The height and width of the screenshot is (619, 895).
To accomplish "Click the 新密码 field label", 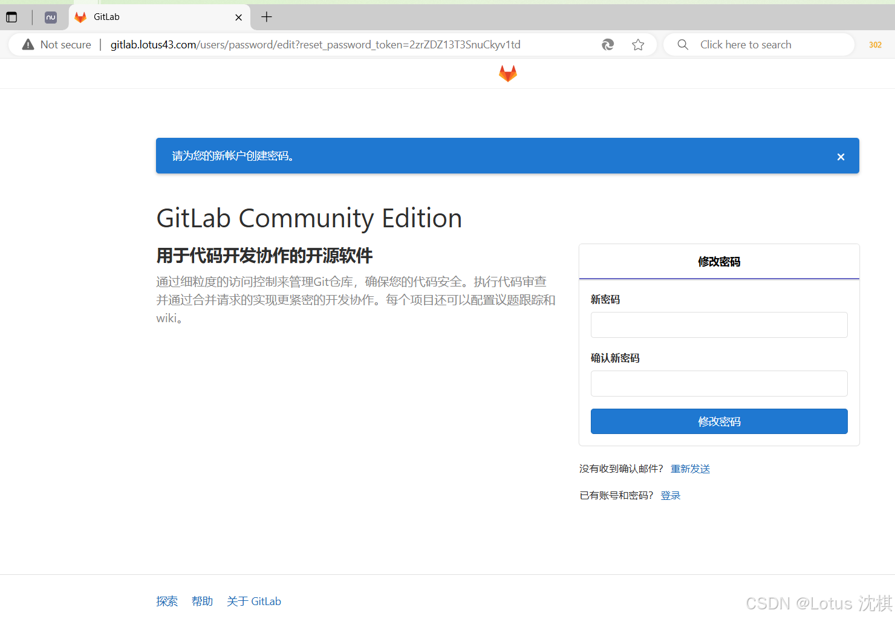I will 605,300.
